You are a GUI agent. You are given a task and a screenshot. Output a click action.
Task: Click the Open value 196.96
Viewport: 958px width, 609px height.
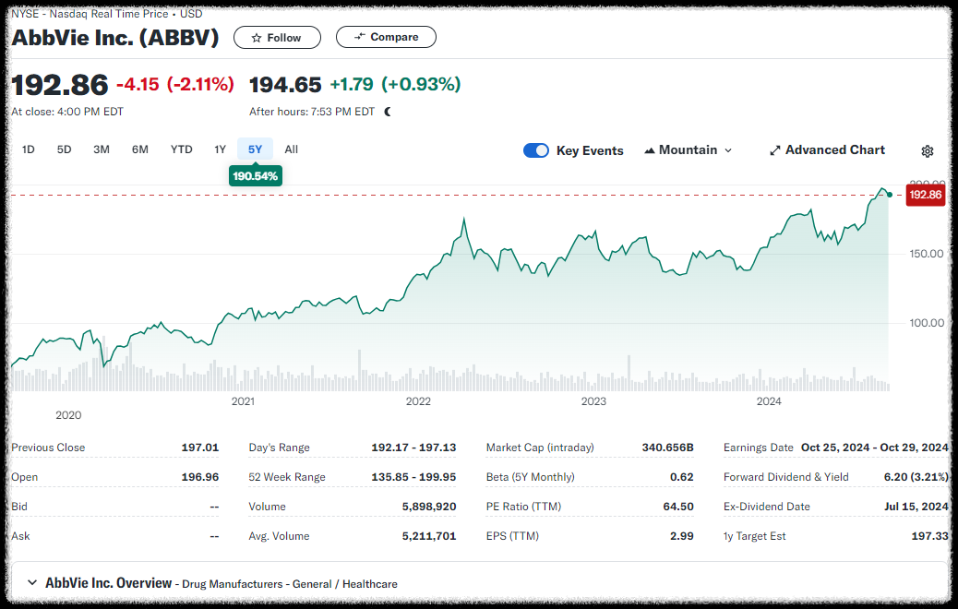pos(199,477)
